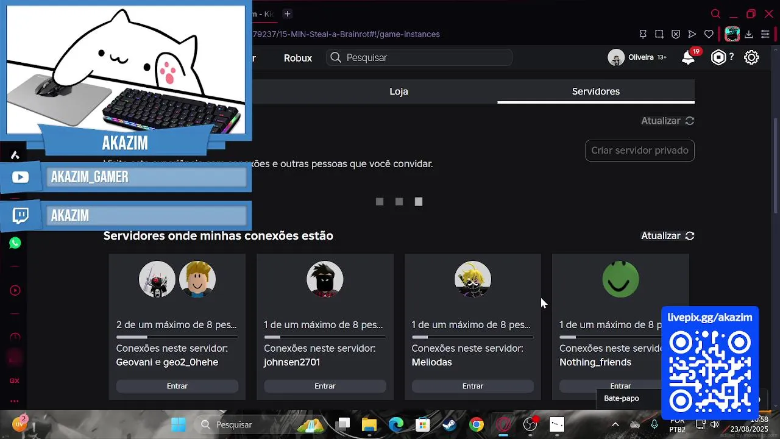
Task: Click the blond-haired geo2_0hehe avatar
Action: click(x=197, y=279)
